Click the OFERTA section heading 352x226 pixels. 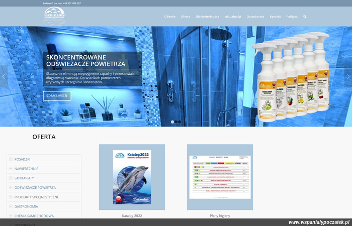(44, 137)
